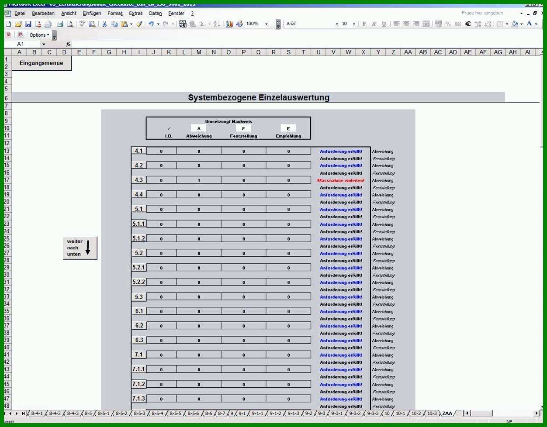Align text left

click(x=396, y=24)
